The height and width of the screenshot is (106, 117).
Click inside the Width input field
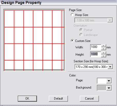tap(96, 47)
